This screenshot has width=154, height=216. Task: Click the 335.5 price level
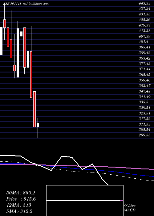pos(143,102)
